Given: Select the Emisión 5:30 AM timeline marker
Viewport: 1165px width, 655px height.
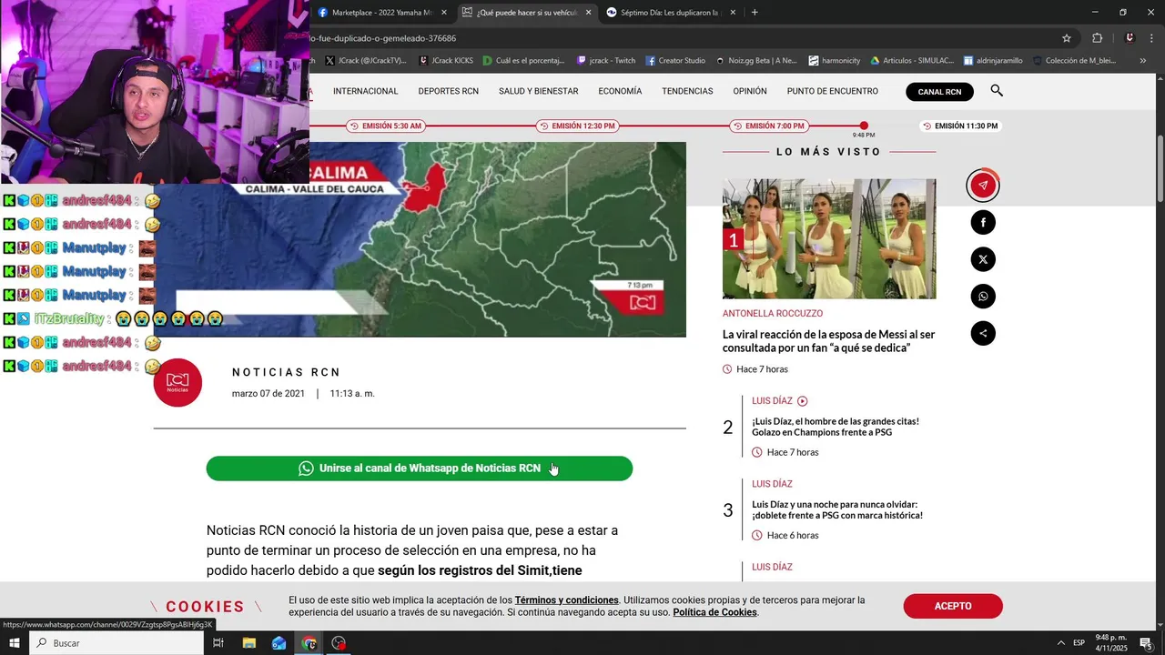Looking at the screenshot, I should coord(385,126).
